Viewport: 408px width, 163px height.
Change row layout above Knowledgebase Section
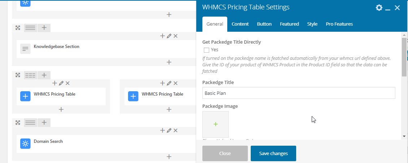pyautogui.click(x=30, y=28)
